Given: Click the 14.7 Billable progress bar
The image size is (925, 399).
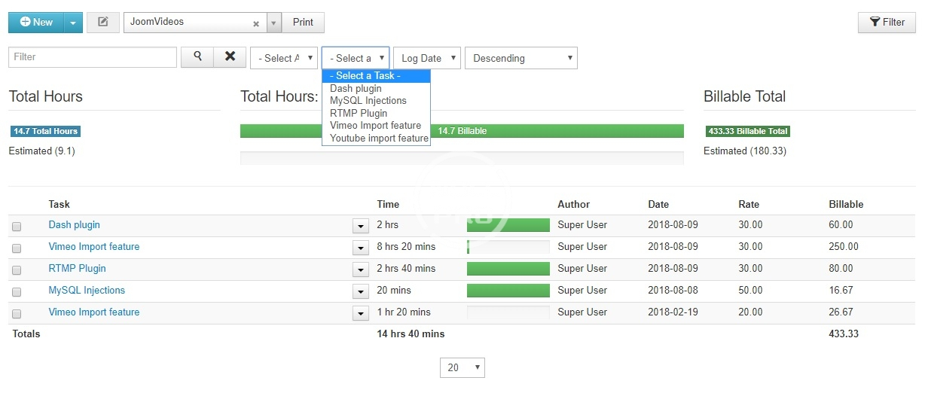Looking at the screenshot, I should pos(462,131).
